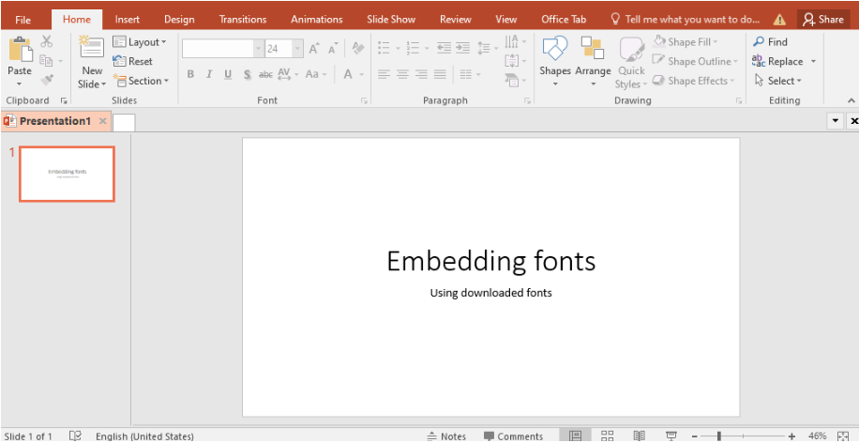Increase list indent level
Image resolution: width=859 pixels, height=443 pixels.
pyautogui.click(x=463, y=48)
